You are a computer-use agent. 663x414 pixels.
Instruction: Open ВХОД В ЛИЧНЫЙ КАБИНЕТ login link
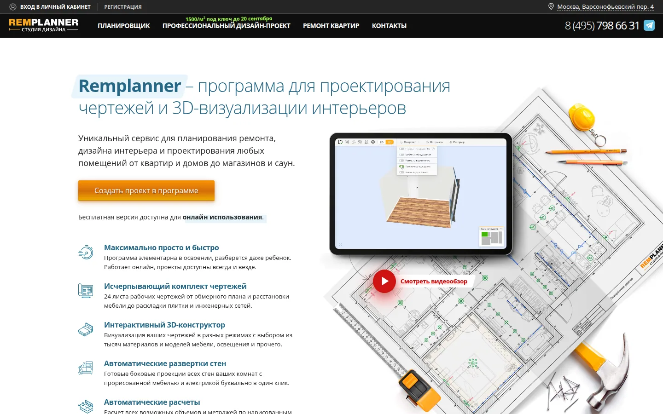55,7
